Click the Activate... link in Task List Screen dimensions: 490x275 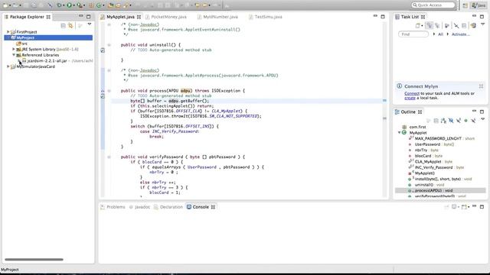click(x=461, y=34)
